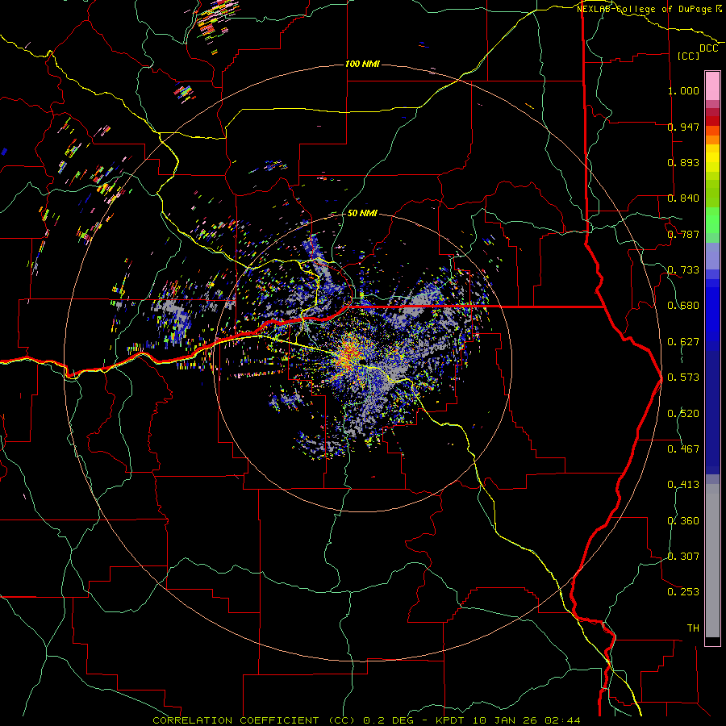Click the 100 NMI range ring label
This screenshot has height=726, width=726.
(362, 64)
